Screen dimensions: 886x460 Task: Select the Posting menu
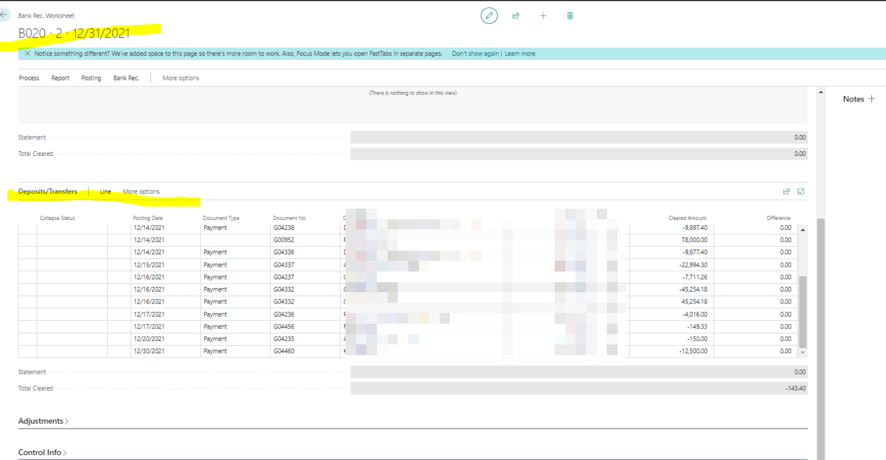(x=91, y=78)
